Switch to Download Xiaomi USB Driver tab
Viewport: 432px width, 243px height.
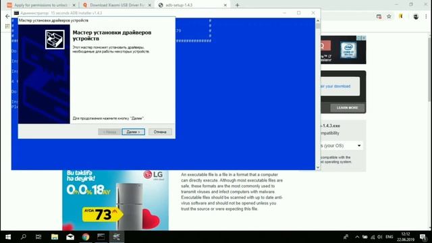click(x=117, y=5)
